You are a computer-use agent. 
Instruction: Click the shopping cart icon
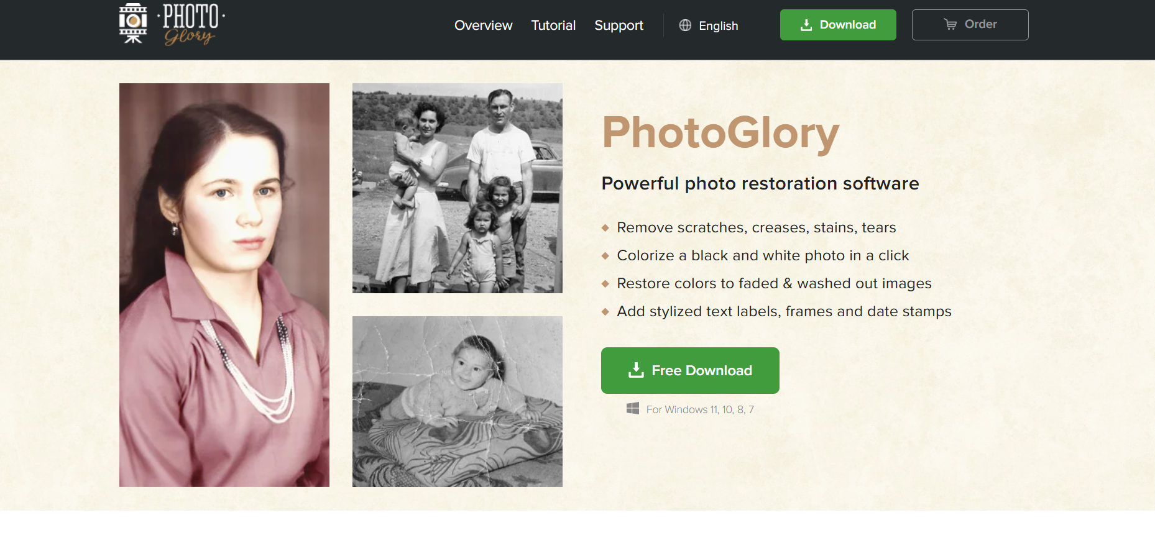(x=950, y=24)
